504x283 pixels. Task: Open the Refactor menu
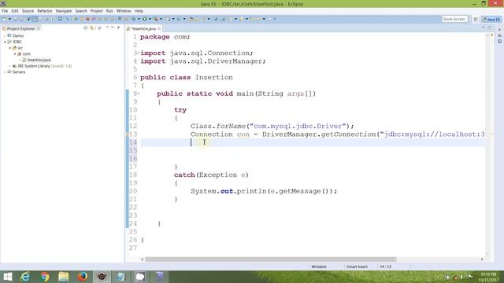coord(45,11)
